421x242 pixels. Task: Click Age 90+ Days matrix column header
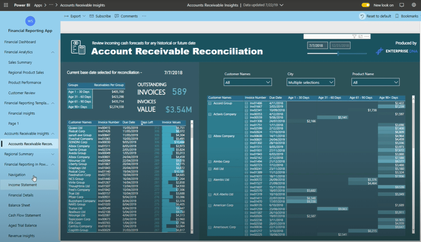(x=389, y=98)
